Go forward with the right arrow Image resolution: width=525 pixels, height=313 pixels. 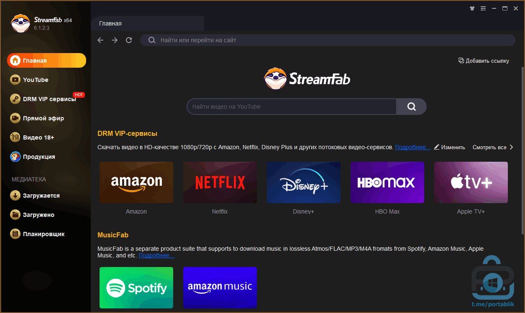click(x=115, y=40)
